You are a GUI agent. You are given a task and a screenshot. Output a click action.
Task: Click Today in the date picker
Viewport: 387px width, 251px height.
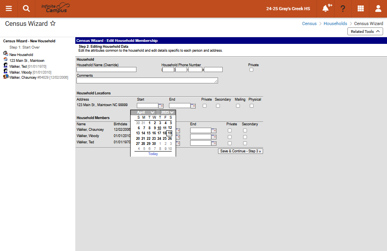coord(153,154)
